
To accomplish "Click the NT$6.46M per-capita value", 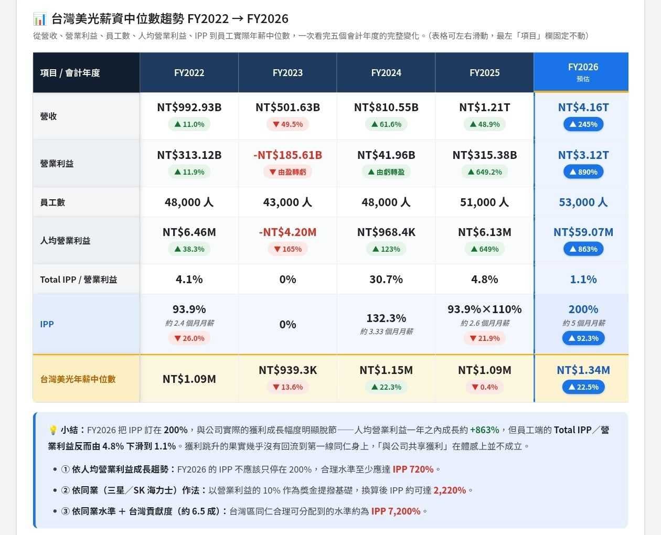I will [x=189, y=232].
